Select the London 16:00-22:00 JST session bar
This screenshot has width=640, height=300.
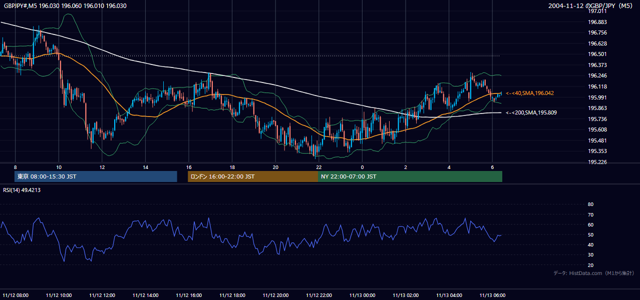point(253,176)
